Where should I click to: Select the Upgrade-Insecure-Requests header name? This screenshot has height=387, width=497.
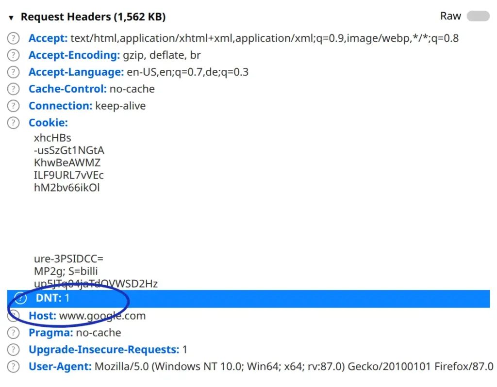click(x=104, y=350)
